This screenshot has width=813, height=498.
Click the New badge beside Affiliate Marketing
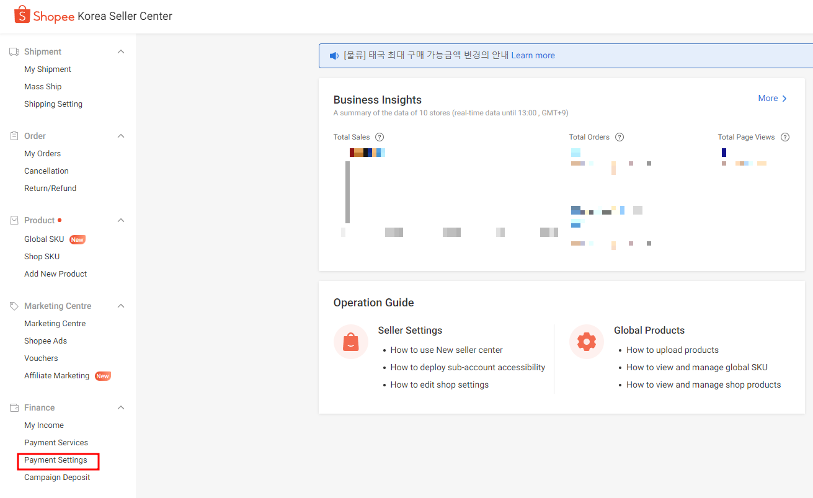click(103, 376)
